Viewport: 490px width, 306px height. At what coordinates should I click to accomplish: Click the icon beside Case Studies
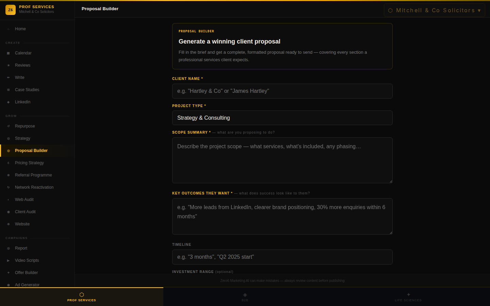pyautogui.click(x=9, y=90)
